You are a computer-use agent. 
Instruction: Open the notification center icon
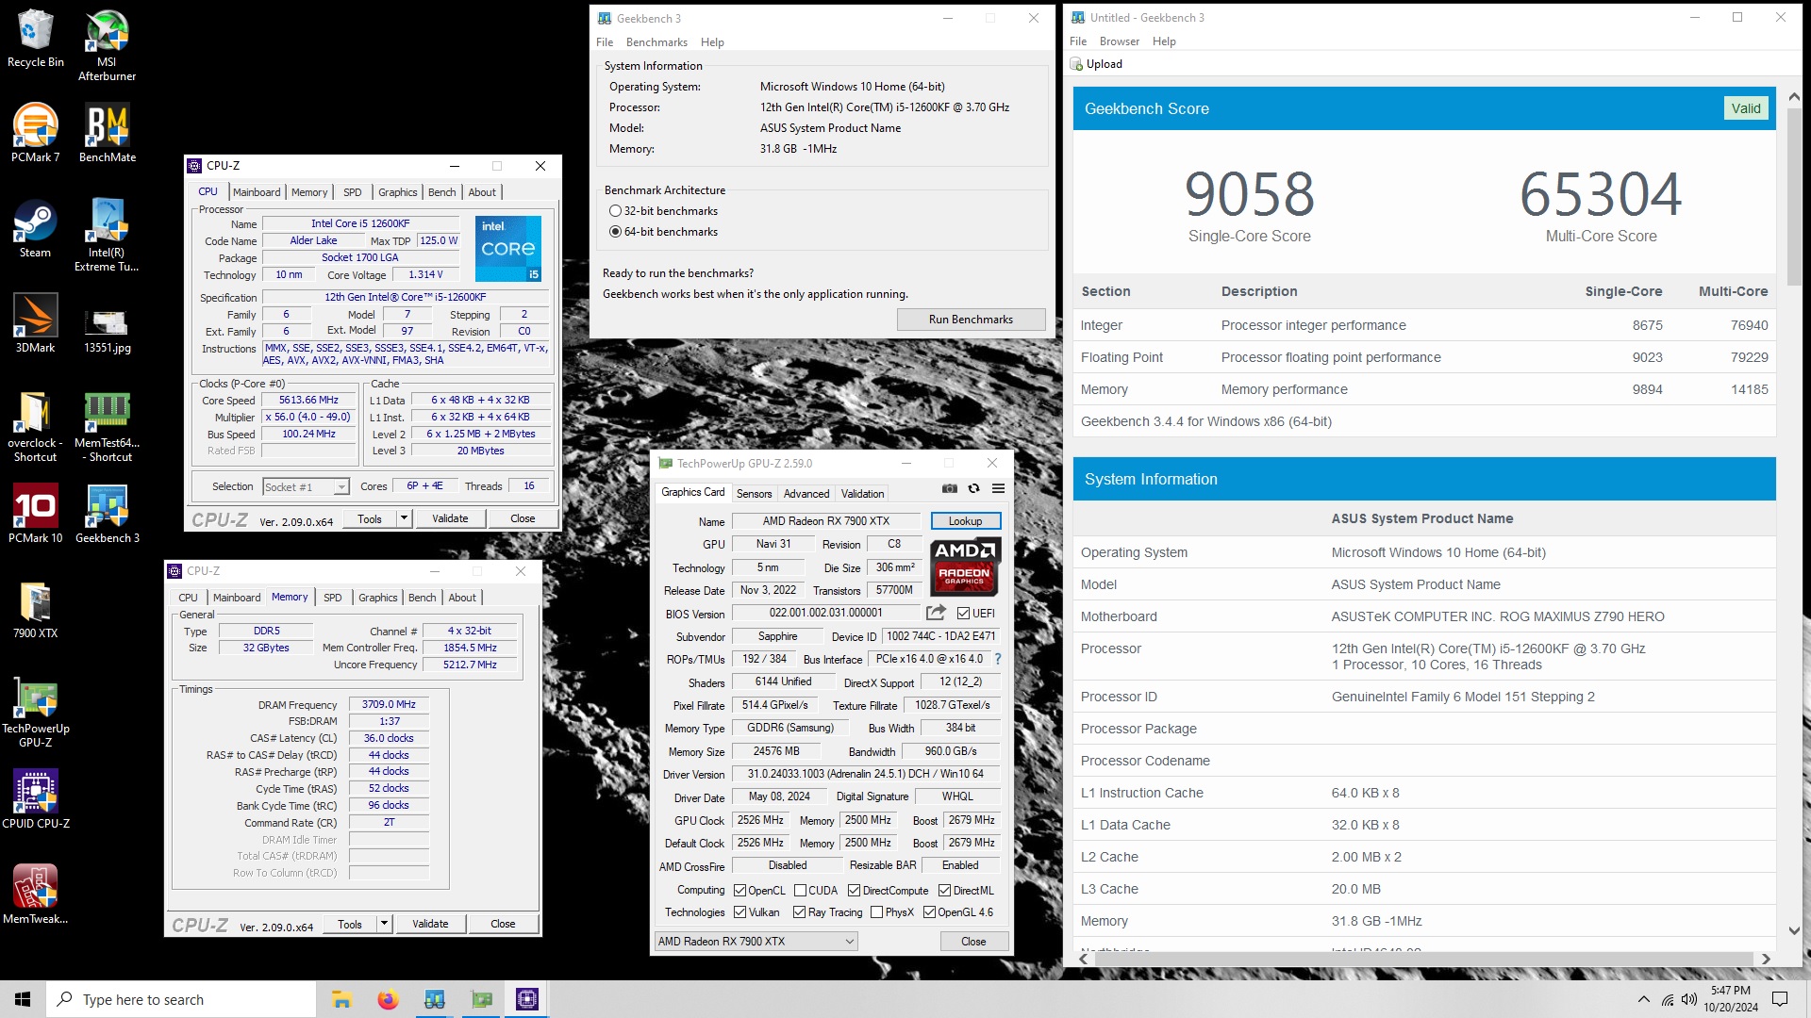point(1780,999)
